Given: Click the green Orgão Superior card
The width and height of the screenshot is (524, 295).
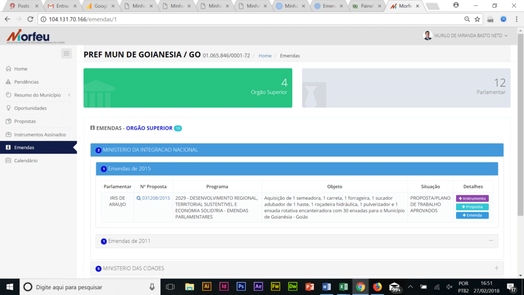Looking at the screenshot, I should pos(188,88).
